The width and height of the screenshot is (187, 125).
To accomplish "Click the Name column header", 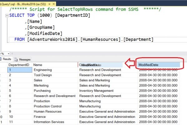I will click(x=55, y=65).
